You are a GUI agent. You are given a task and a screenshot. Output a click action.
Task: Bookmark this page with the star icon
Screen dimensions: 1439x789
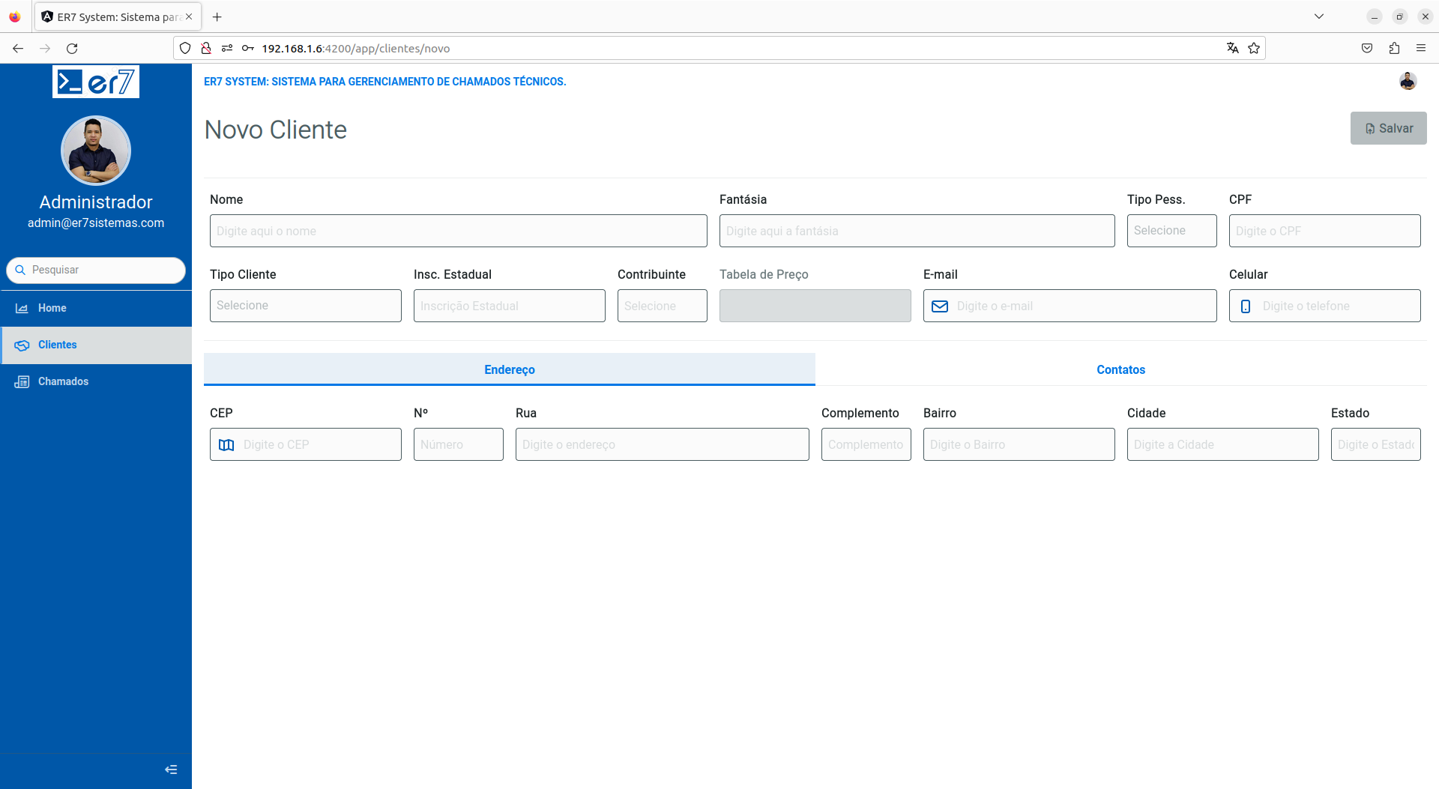[1254, 48]
